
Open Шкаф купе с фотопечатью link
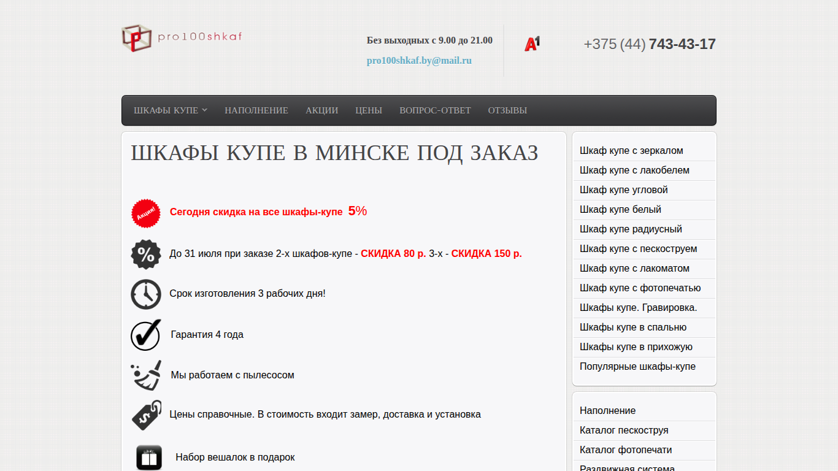coord(640,288)
